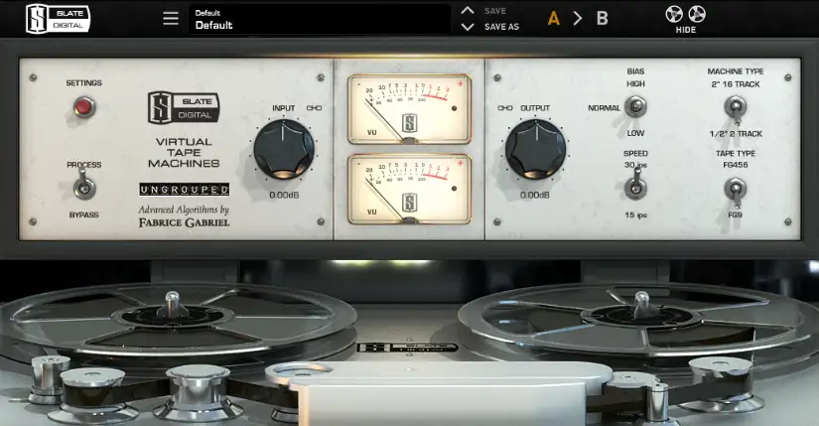
Task: Flip the TAPE TYPE toggle switch
Action: click(736, 191)
